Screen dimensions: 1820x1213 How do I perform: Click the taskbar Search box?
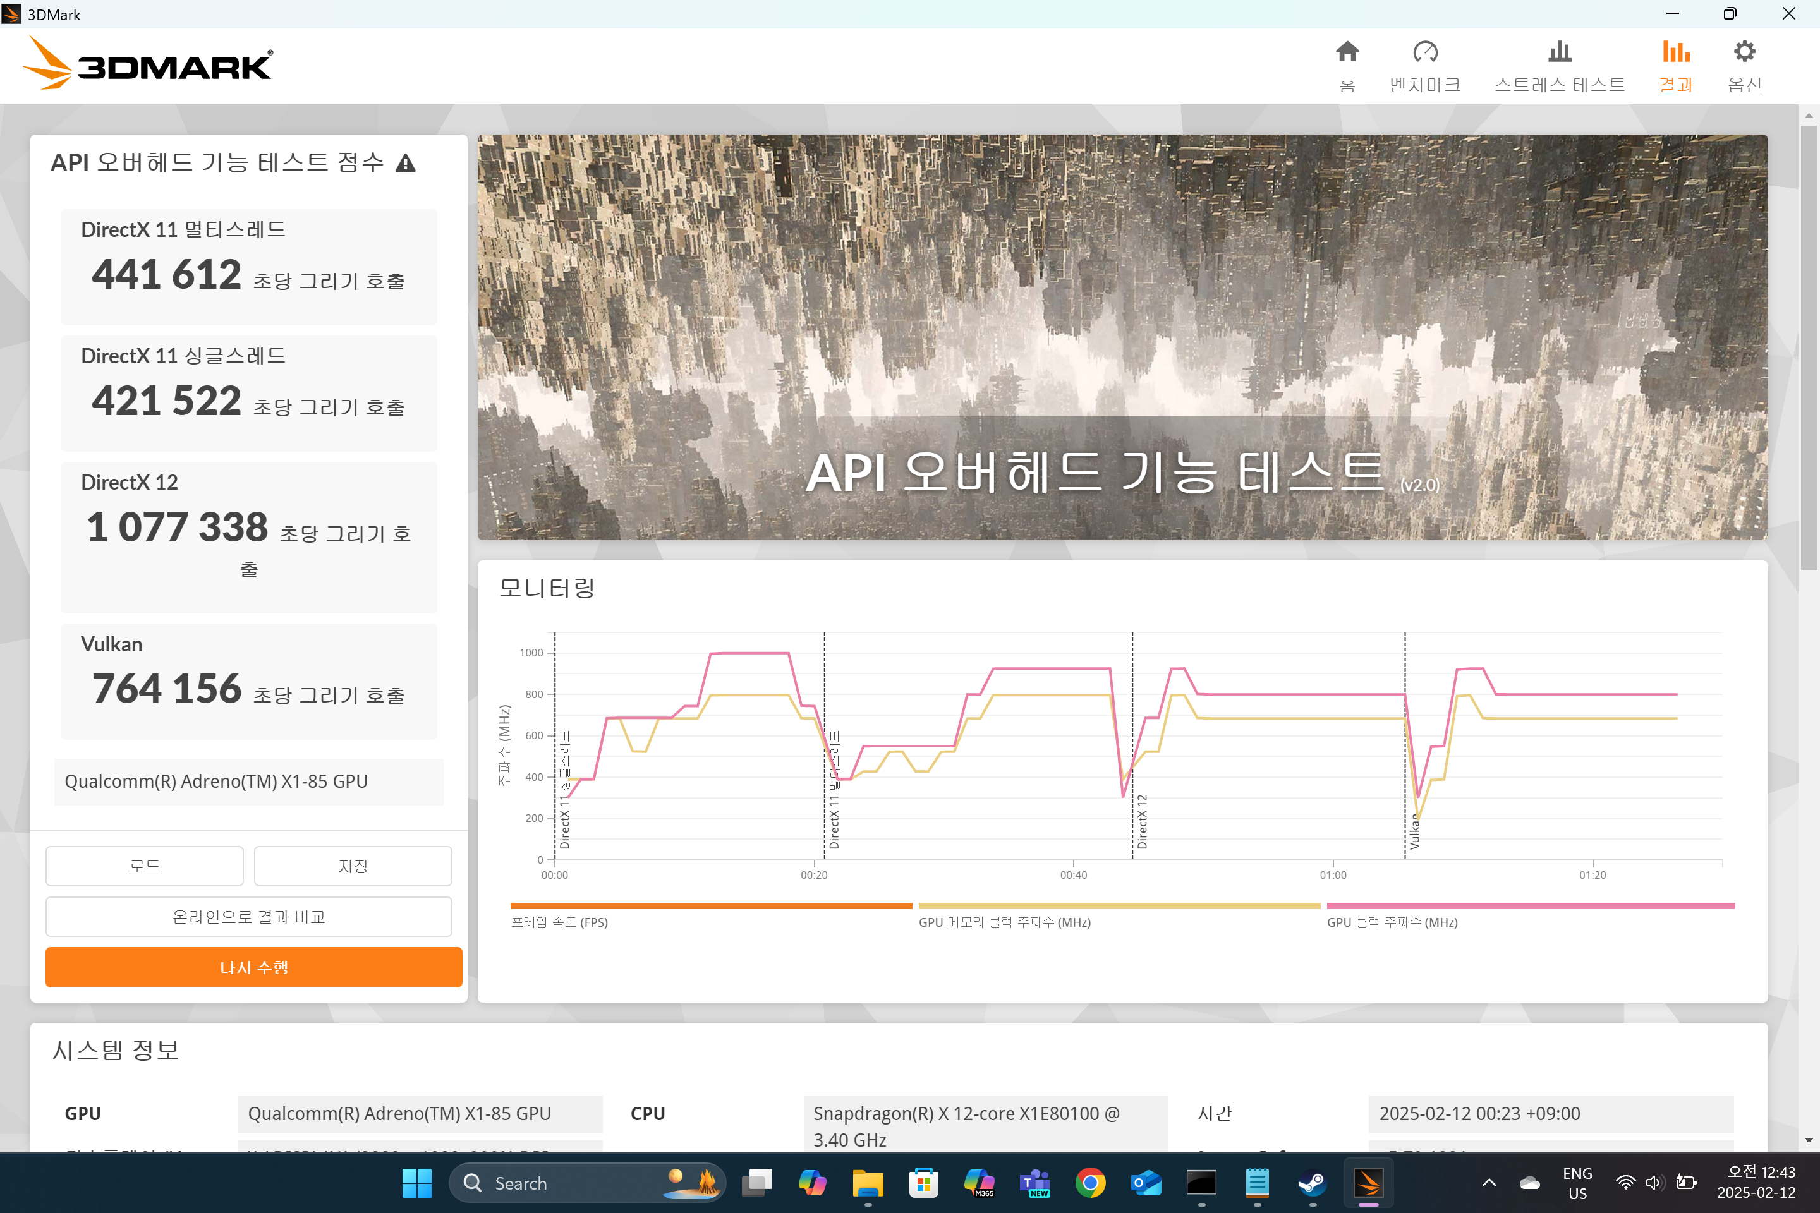(x=587, y=1183)
